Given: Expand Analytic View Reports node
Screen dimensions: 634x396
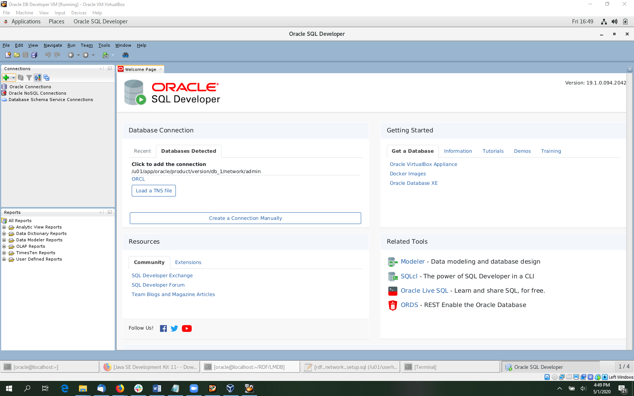Looking at the screenshot, I should tap(4, 227).
